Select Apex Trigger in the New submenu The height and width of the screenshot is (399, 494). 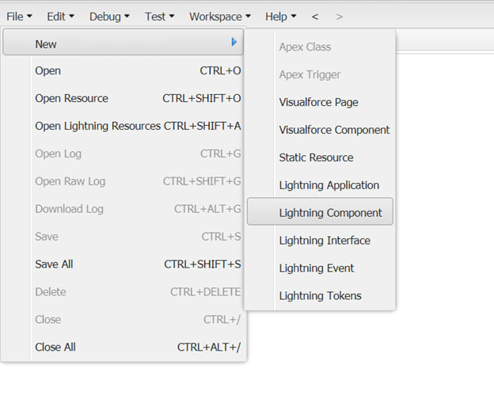(x=320, y=74)
